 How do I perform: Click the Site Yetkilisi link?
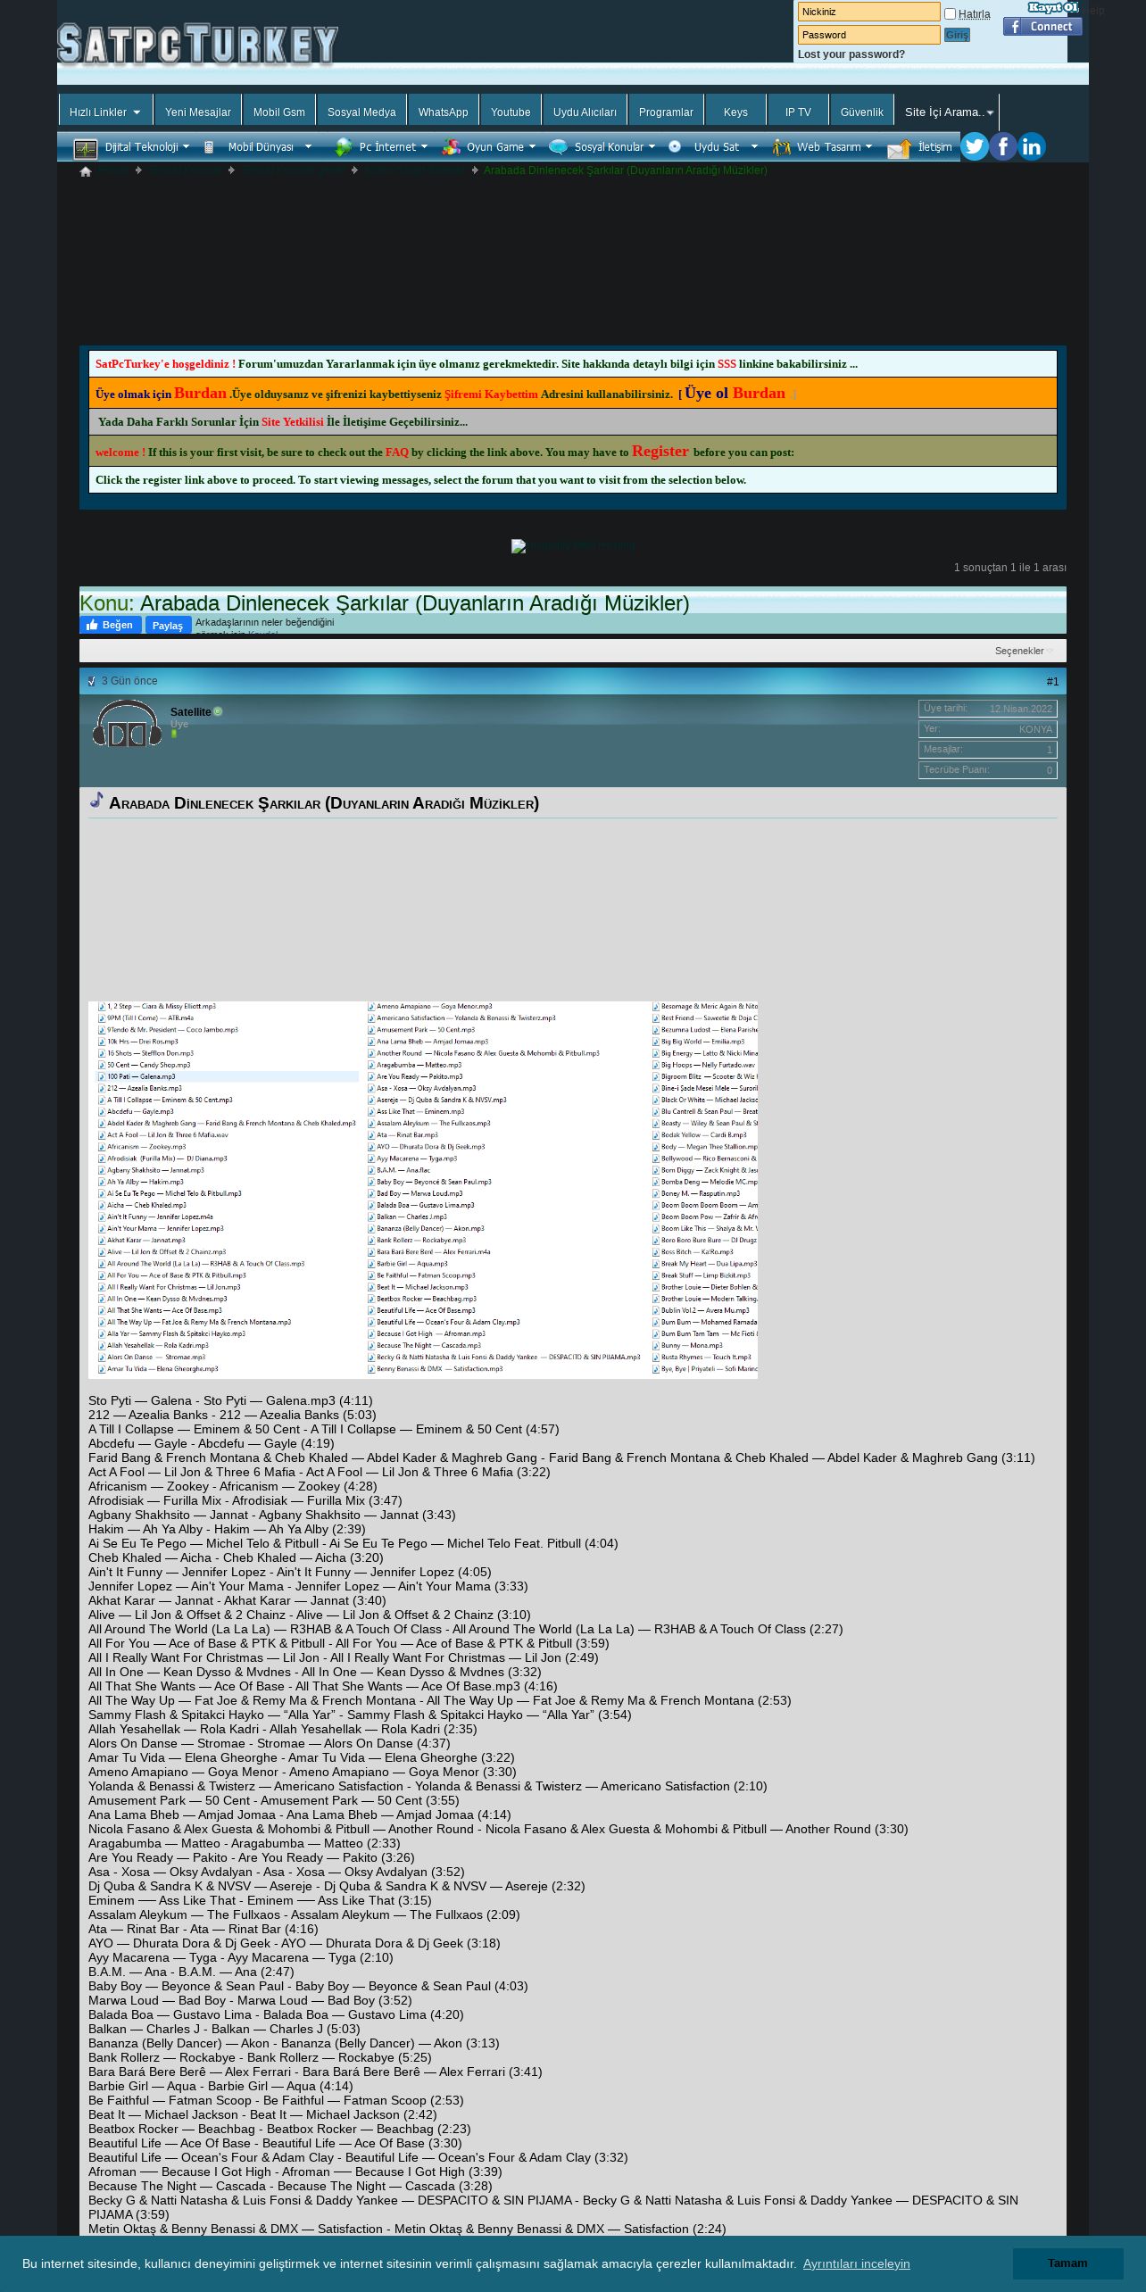pos(292,422)
